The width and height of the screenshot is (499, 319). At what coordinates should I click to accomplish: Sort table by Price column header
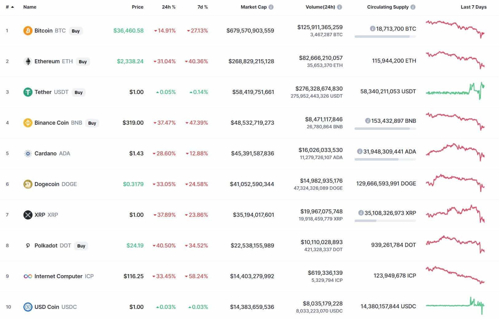click(137, 7)
